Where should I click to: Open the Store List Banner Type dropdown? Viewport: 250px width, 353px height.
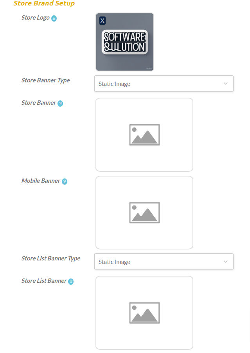click(x=164, y=262)
